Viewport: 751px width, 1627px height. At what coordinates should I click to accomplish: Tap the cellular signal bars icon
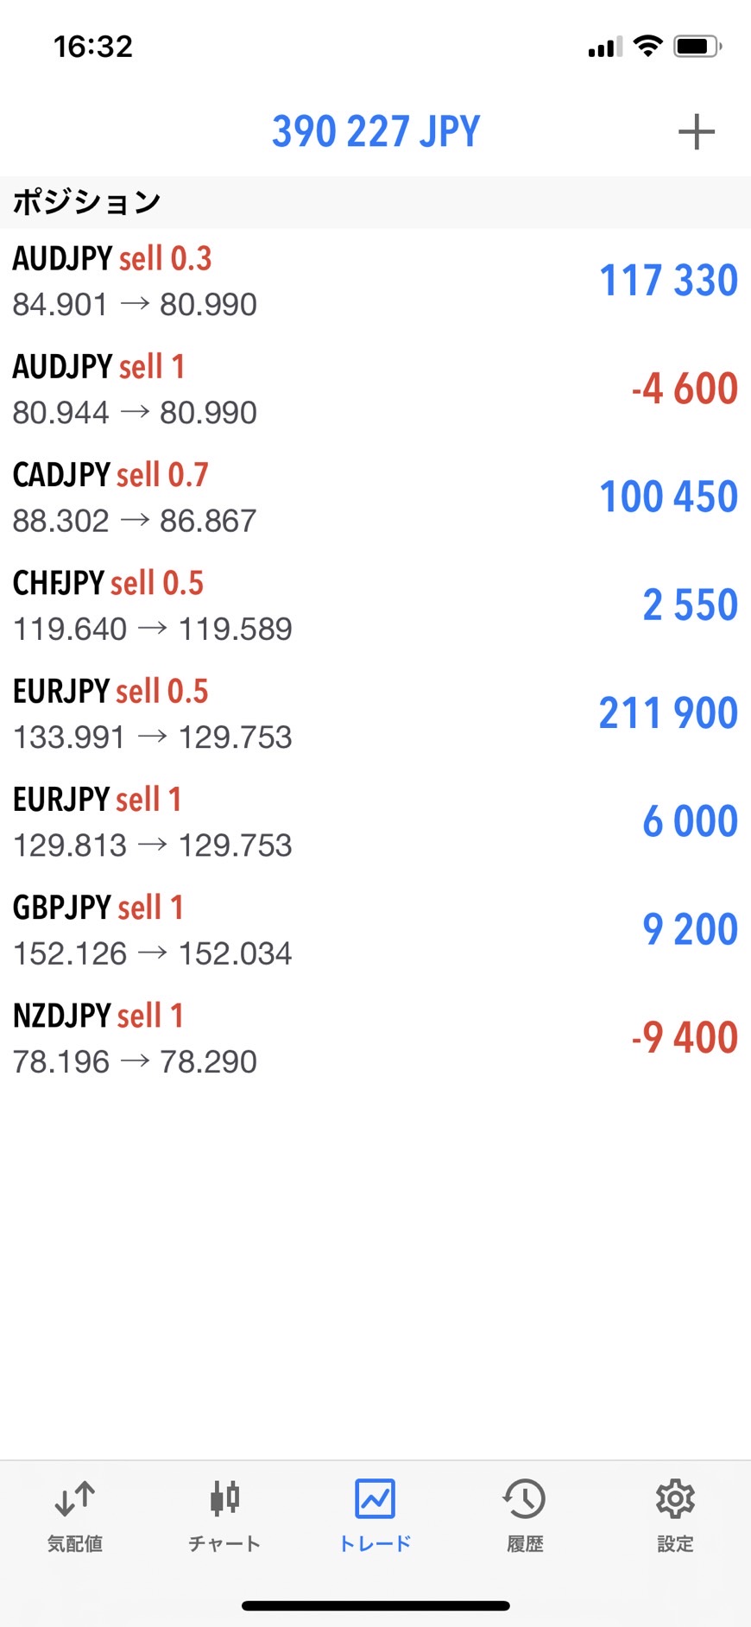pos(604,48)
